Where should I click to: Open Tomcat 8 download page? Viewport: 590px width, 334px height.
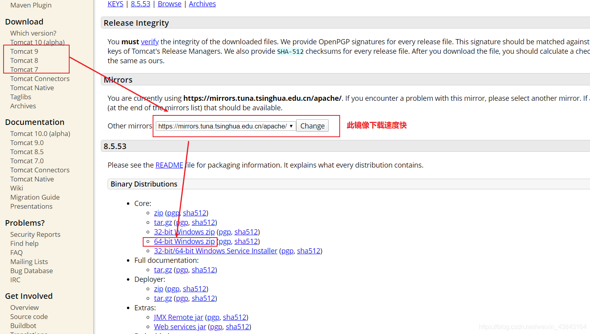(24, 60)
